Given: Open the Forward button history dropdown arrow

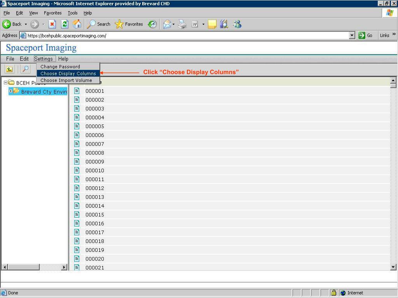Looking at the screenshot, I should 44,24.
